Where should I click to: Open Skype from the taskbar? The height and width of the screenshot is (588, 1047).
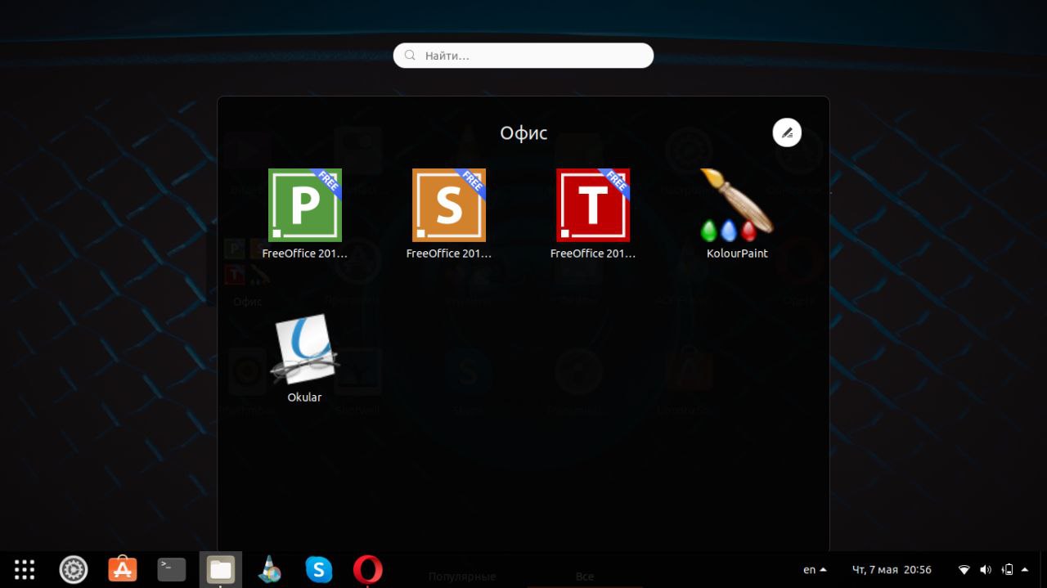319,569
